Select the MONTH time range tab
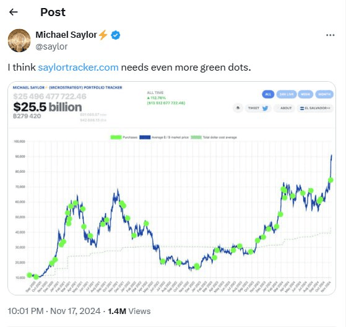Image resolution: width=346 pixels, height=327 pixels. 324,94
